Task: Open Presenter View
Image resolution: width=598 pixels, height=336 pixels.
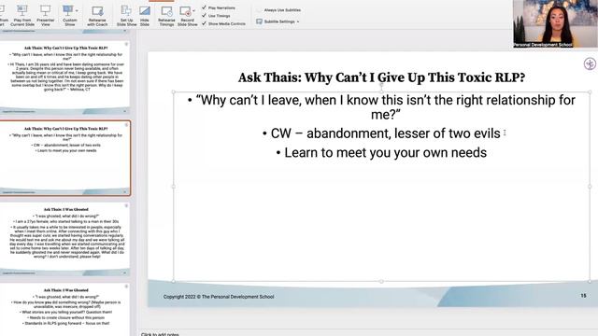Action: pos(46,16)
